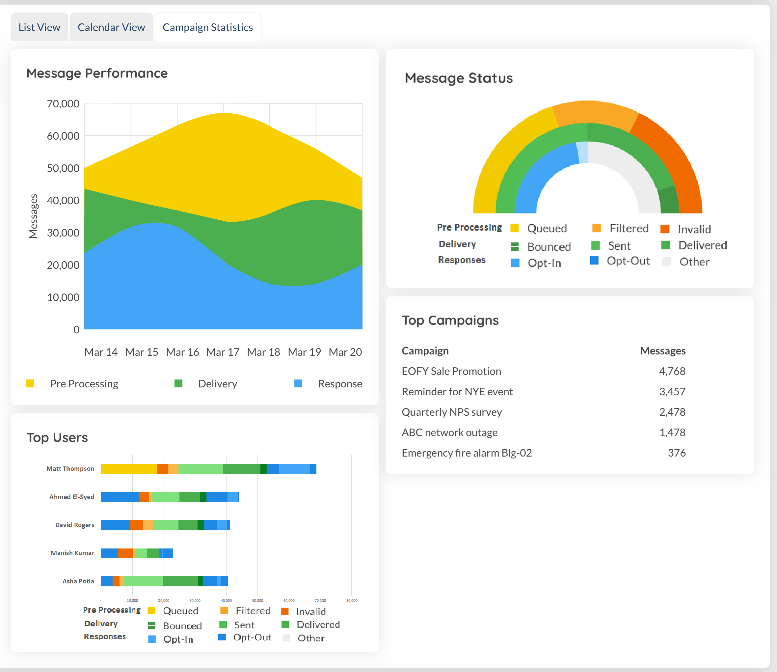Select Quarterly NPS survey campaign
Screen dimensions: 777x672
(451, 412)
